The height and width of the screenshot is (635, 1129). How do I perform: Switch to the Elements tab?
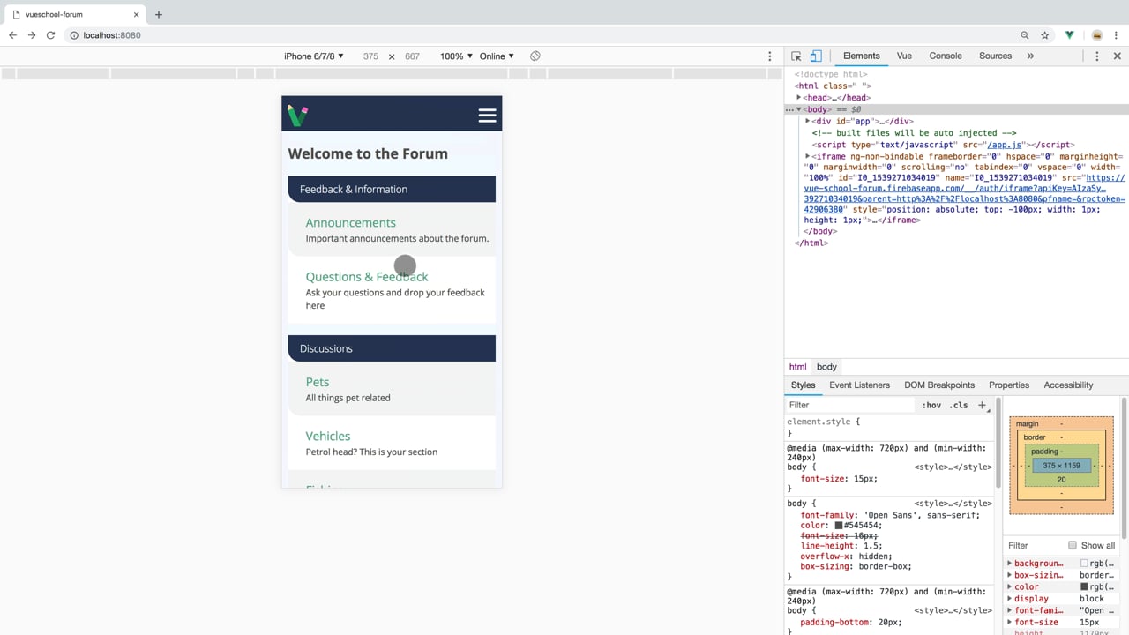[x=861, y=56]
